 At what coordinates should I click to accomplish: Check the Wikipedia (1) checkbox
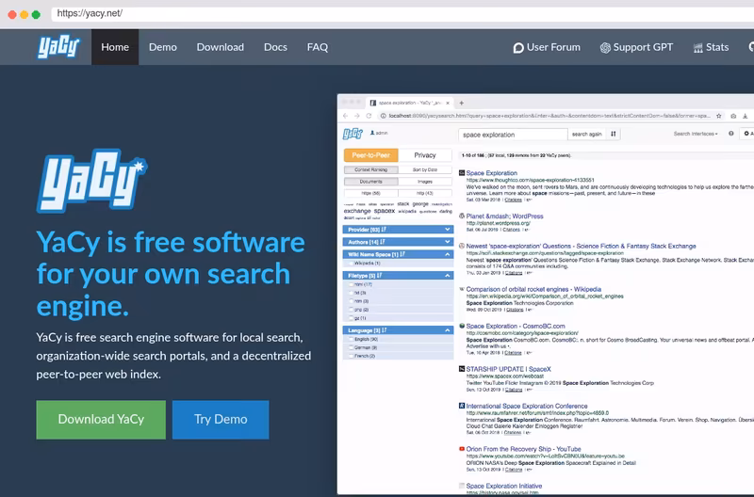tap(351, 264)
